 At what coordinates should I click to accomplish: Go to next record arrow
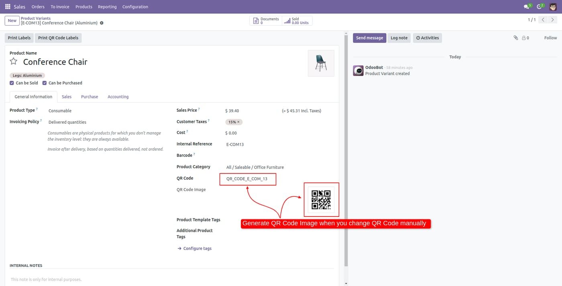553,20
